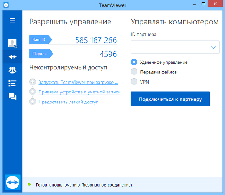This screenshot has width=225, height=195.
Task: Follow the Предоставить легкий доступ link
Action: [x=68, y=102]
